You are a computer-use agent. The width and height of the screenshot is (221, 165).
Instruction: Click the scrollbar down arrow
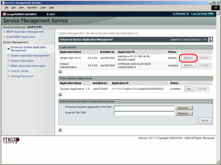[218, 162]
